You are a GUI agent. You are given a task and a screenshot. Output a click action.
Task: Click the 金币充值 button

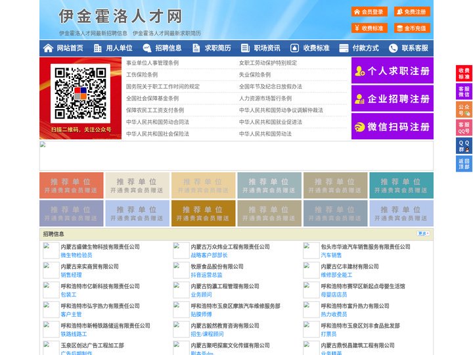pos(412,28)
